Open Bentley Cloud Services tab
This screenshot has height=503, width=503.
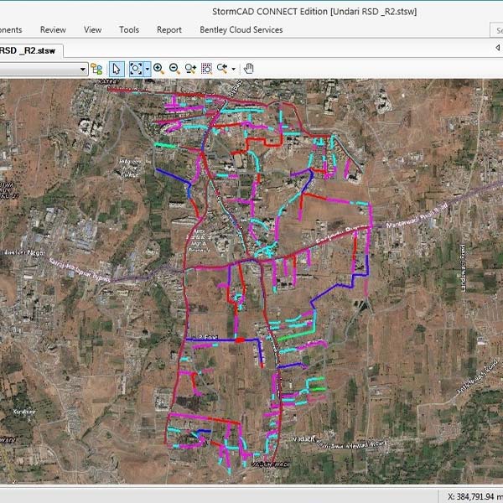pos(241,29)
